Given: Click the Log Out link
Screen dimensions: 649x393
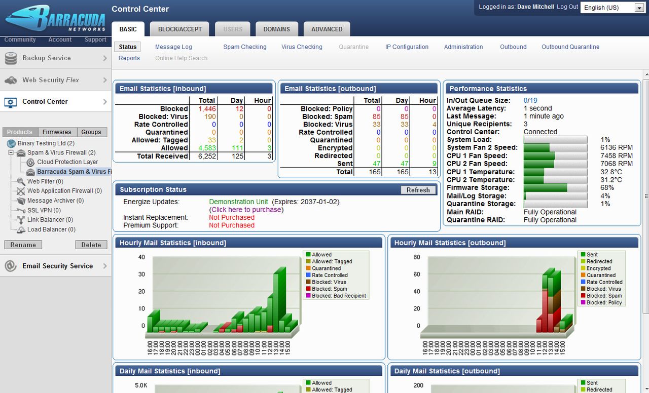Looking at the screenshot, I should pyautogui.click(x=567, y=7).
